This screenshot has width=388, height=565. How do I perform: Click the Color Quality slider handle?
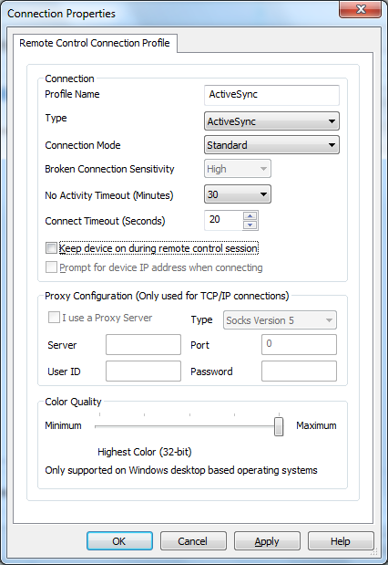(279, 426)
